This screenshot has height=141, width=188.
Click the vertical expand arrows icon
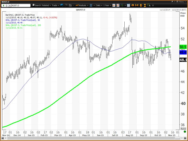point(141,5)
